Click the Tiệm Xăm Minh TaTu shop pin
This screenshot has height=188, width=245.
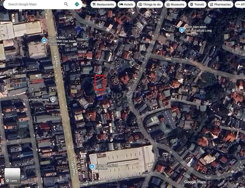182,30
